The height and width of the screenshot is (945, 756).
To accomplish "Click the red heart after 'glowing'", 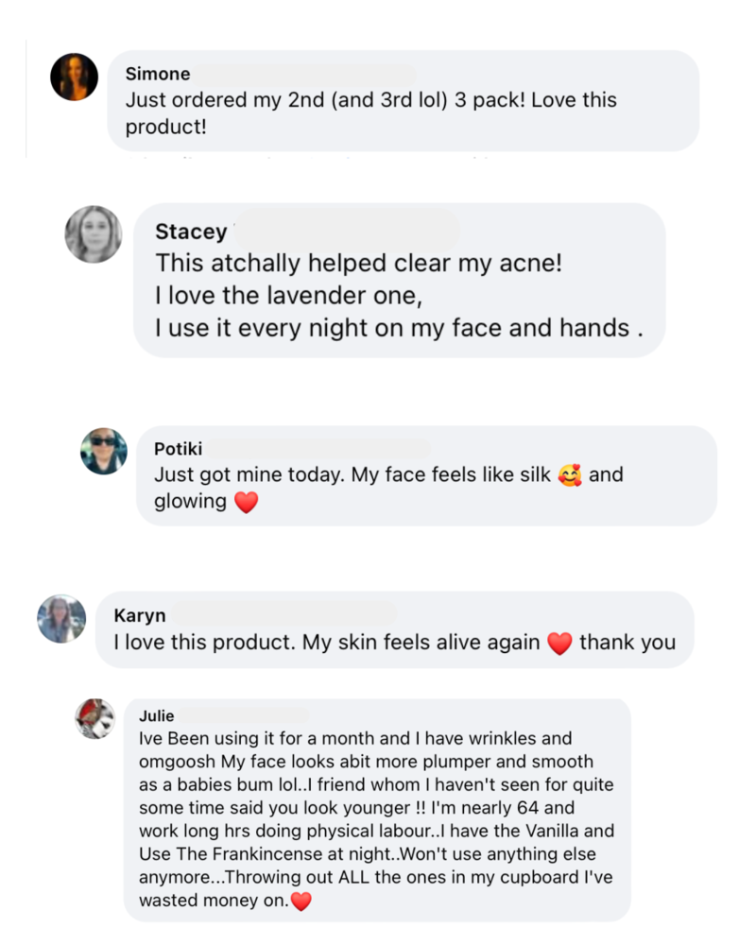I will [x=246, y=503].
